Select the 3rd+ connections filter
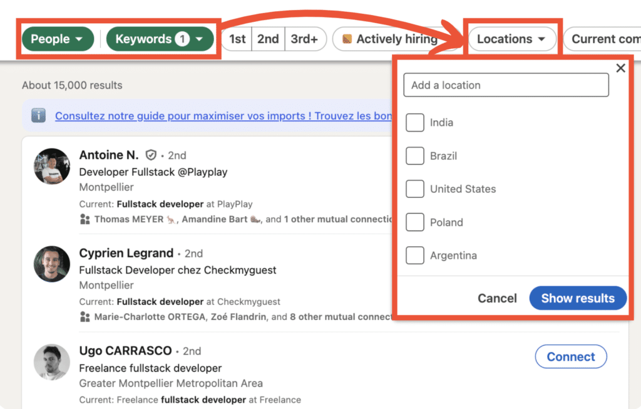Viewport: 641px width, 409px height. [x=304, y=39]
